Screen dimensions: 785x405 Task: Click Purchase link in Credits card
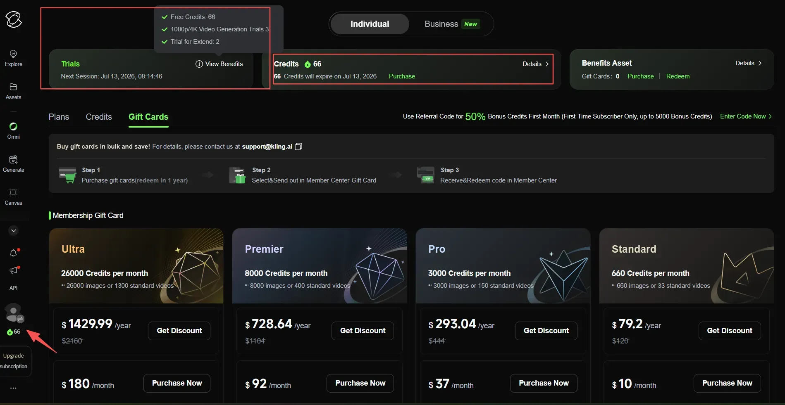(x=402, y=76)
